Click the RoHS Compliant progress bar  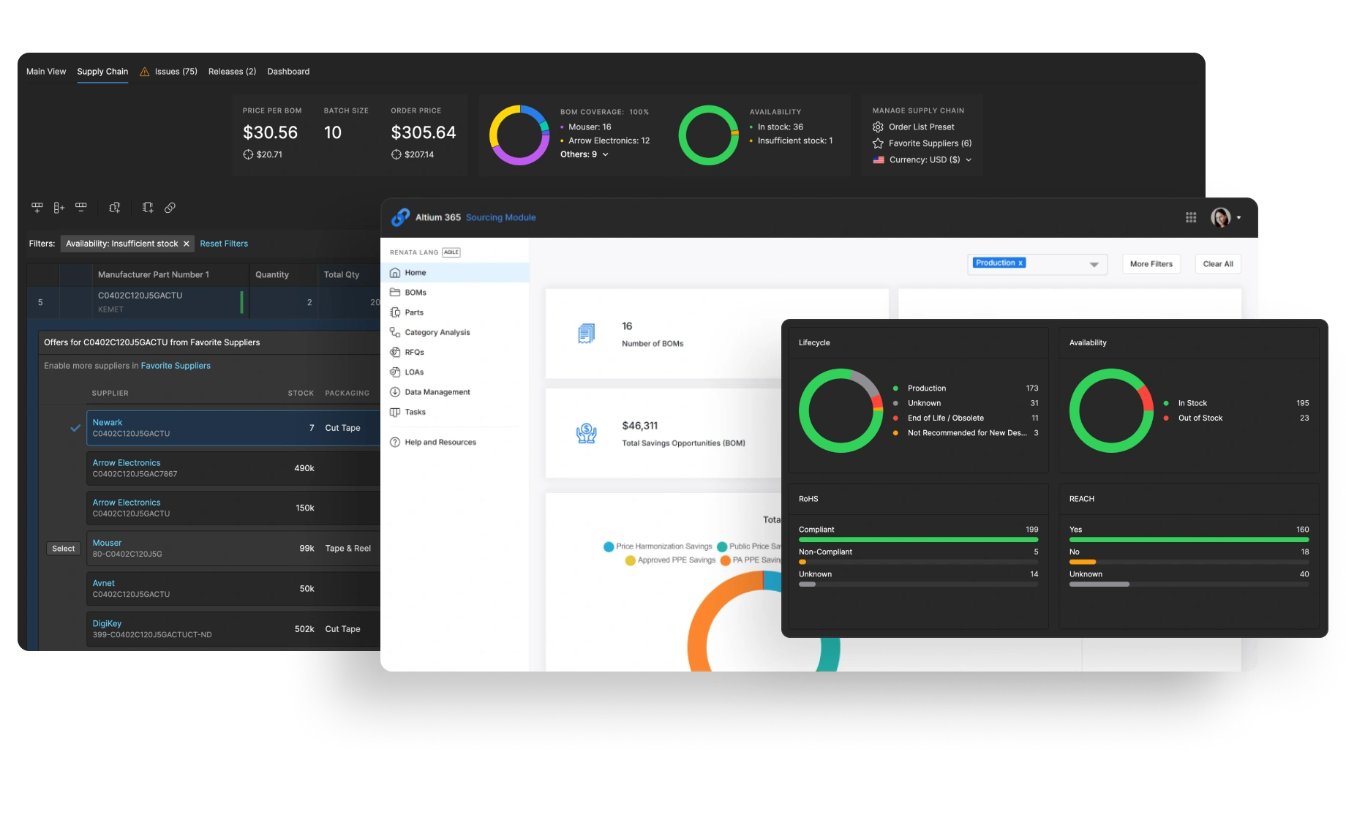click(918, 540)
